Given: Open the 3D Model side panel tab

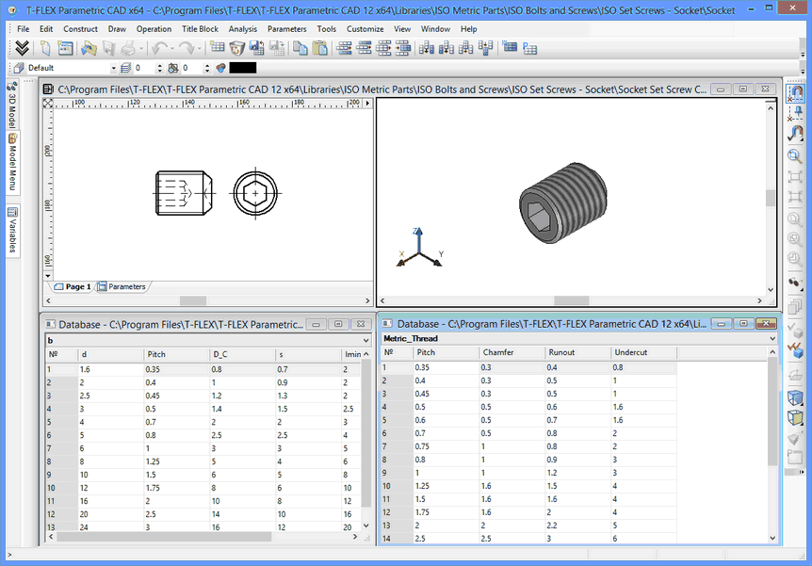Looking at the screenshot, I should tap(12, 105).
